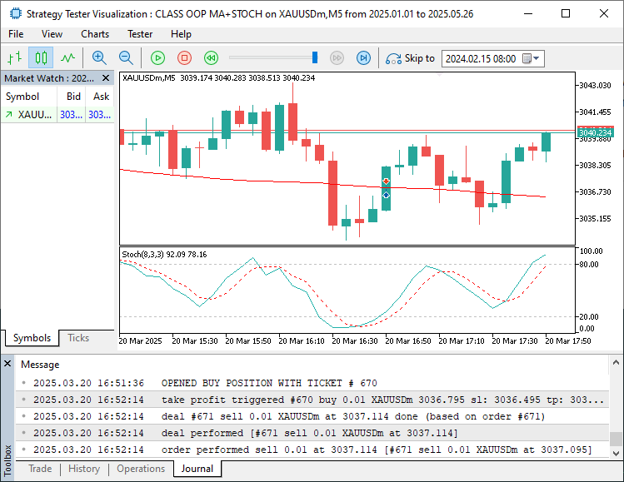Click the blue skip-to-end icon
Viewport: 624px width, 482px height.
(363, 57)
